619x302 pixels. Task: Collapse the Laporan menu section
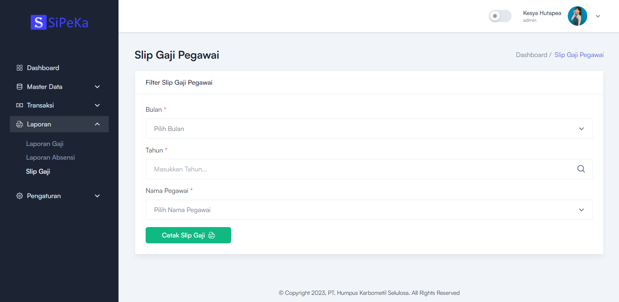(x=97, y=124)
